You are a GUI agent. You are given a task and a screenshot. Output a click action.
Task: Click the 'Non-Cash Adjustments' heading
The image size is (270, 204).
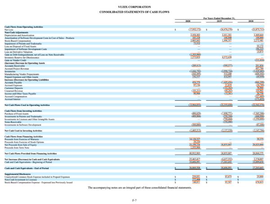[16, 32]
